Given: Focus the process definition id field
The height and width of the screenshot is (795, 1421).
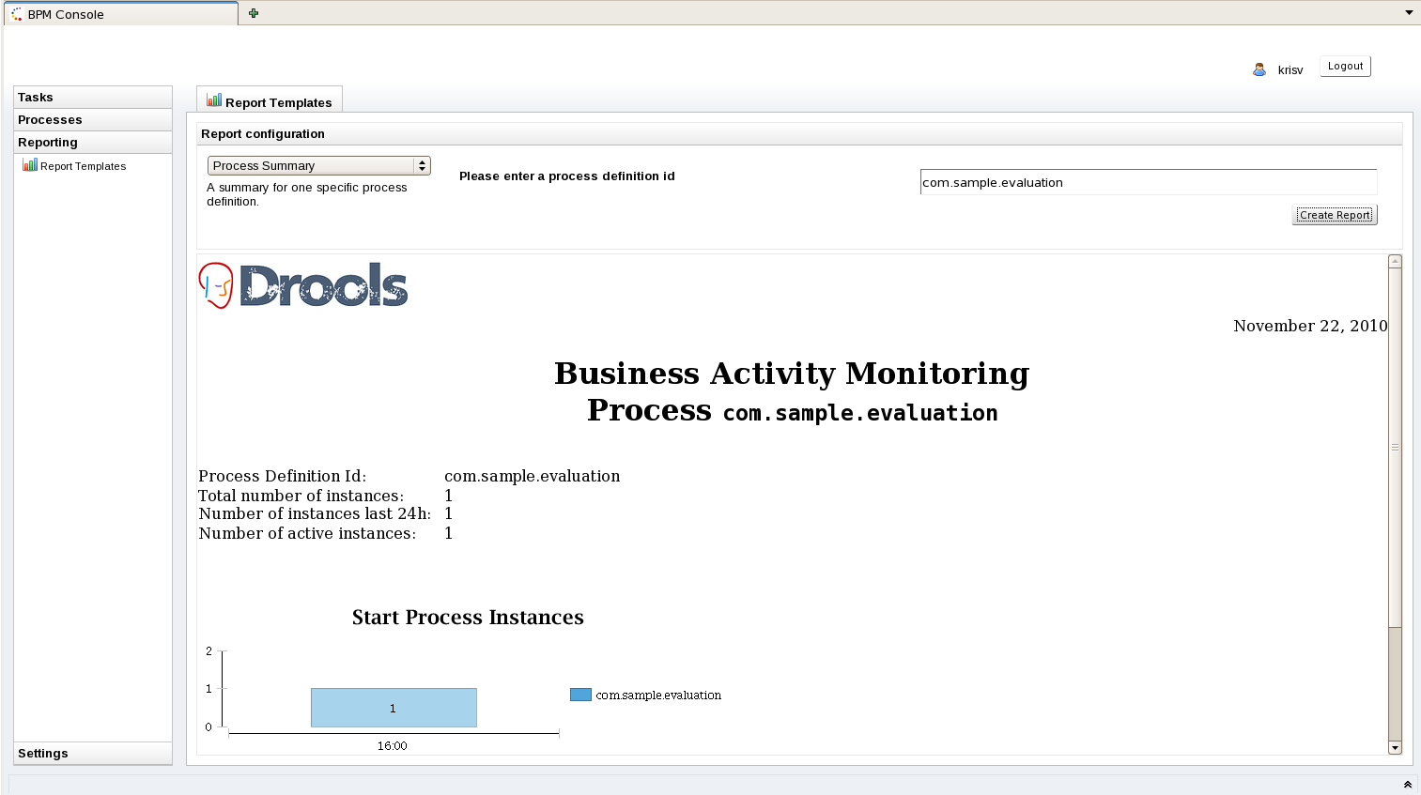Looking at the screenshot, I should point(1148,183).
